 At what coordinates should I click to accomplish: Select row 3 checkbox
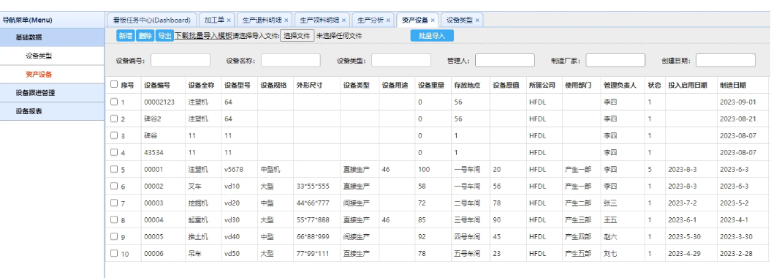click(114, 135)
